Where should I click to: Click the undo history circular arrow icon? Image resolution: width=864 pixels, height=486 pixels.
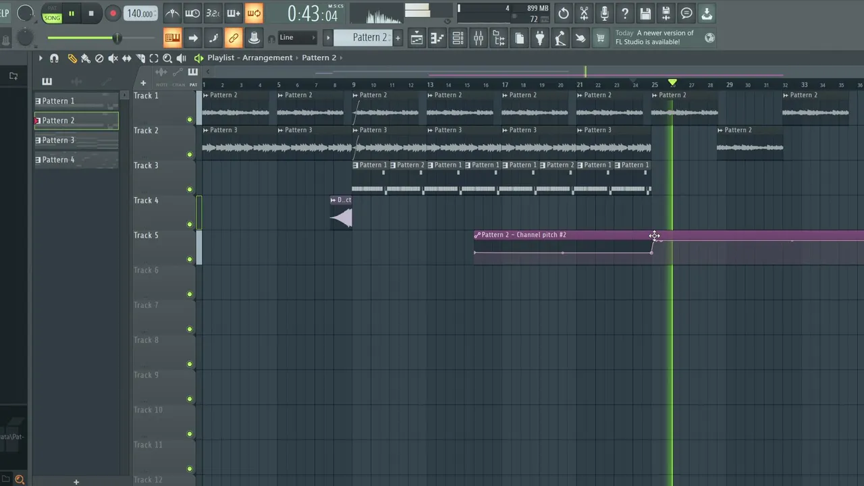coord(564,13)
